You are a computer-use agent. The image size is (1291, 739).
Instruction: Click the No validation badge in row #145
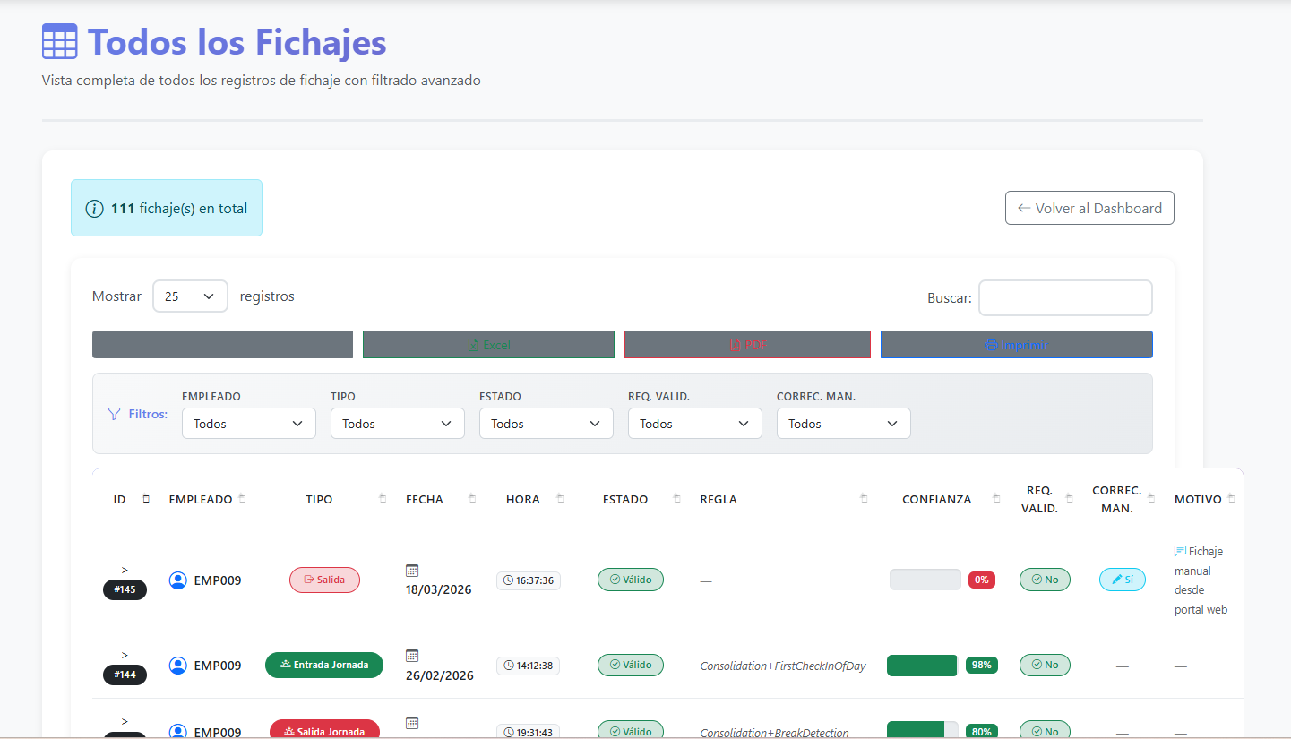pos(1045,580)
